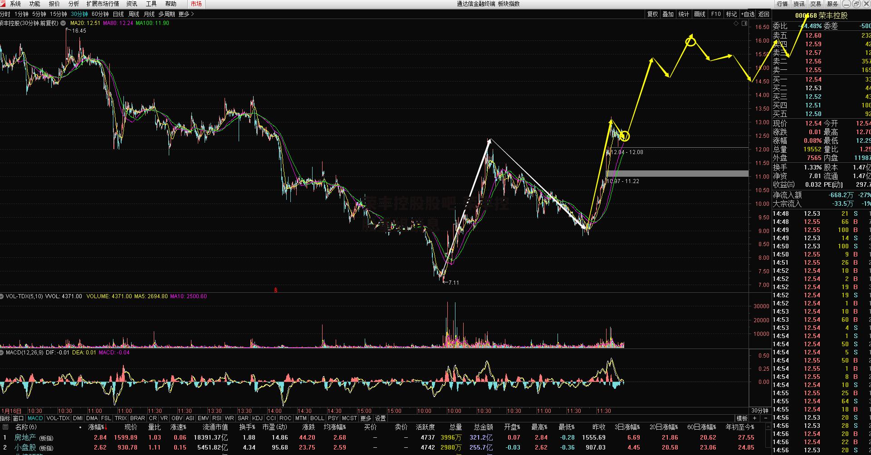This screenshot has height=455, width=871.
Task: Click the list icon left of 名称(6)
Action: [x=5, y=427]
